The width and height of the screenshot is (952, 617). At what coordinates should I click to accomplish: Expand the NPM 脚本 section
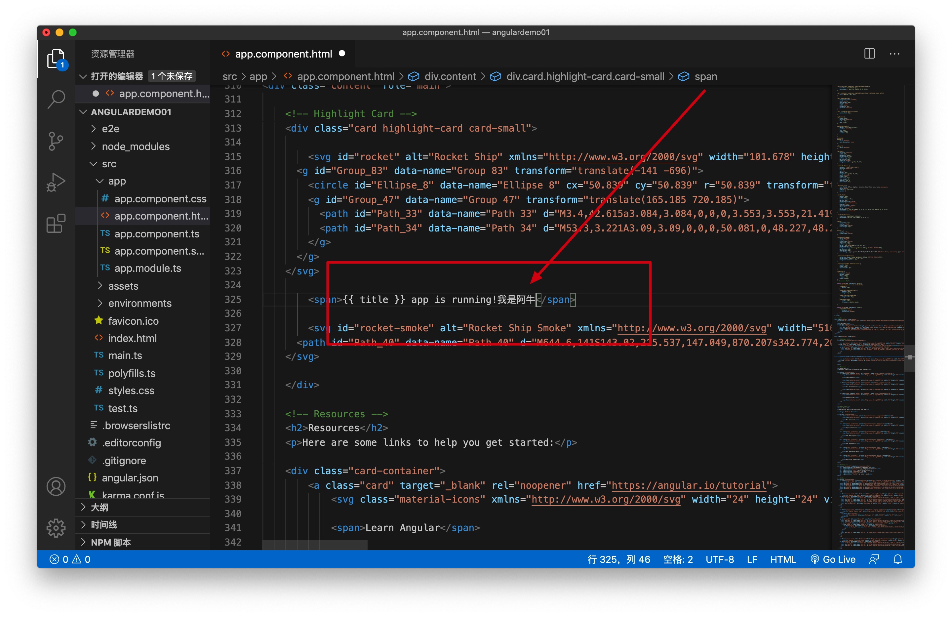coord(110,542)
